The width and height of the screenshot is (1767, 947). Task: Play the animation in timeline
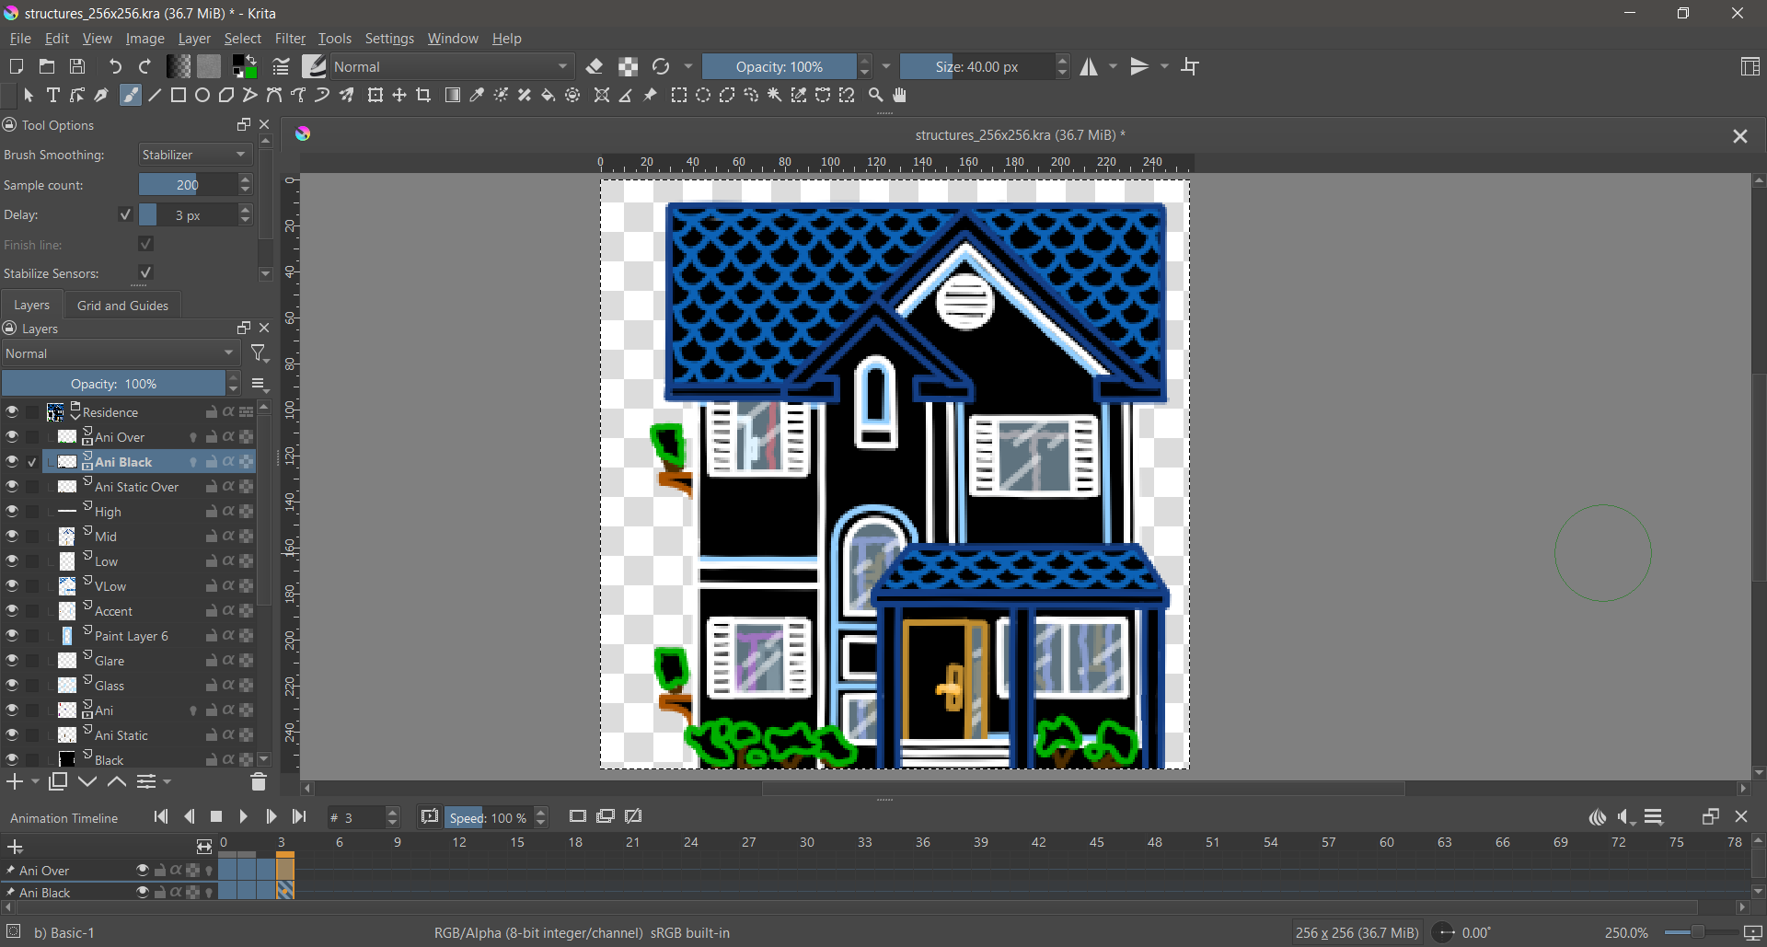(x=243, y=817)
